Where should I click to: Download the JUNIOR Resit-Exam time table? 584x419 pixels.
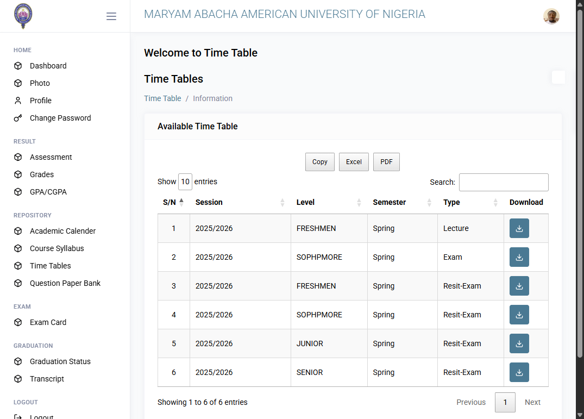pyautogui.click(x=519, y=343)
